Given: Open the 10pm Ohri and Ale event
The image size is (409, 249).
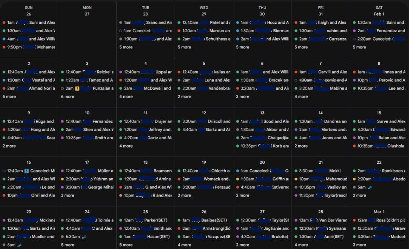Looking at the screenshot, I should [x=29, y=195].
